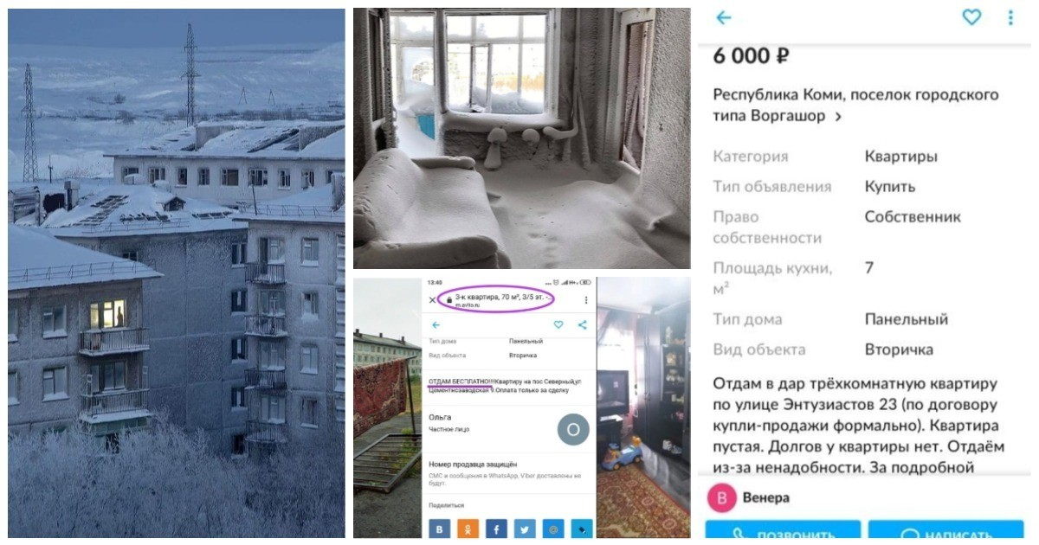Open seller Венера's profile avatar
1039x545 pixels.
[721, 498]
